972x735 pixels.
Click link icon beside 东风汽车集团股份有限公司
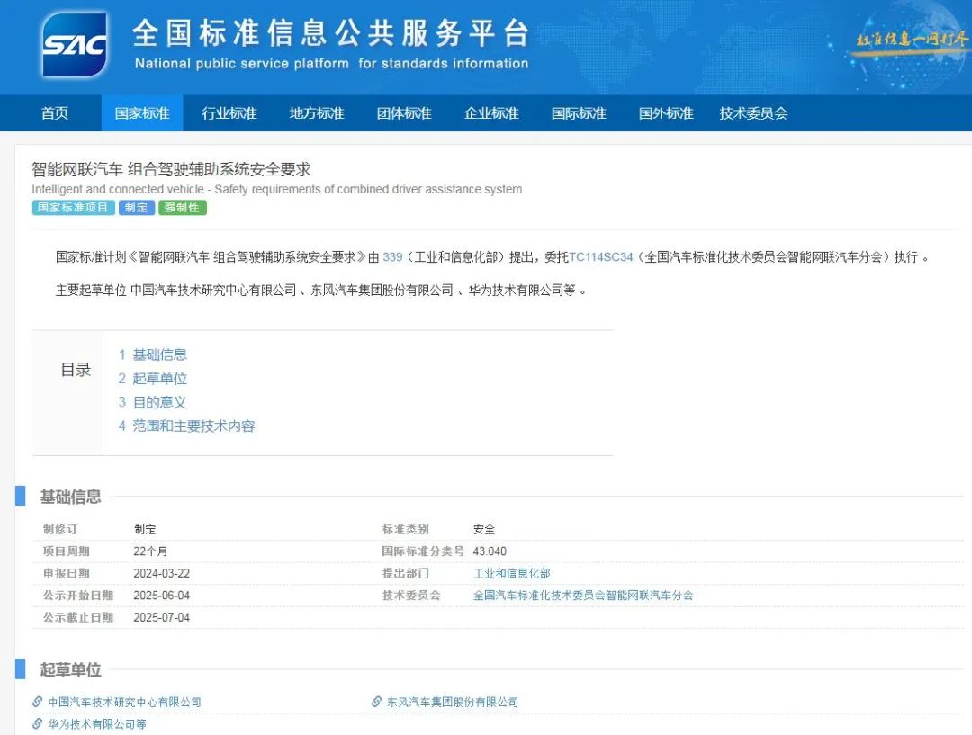[377, 702]
